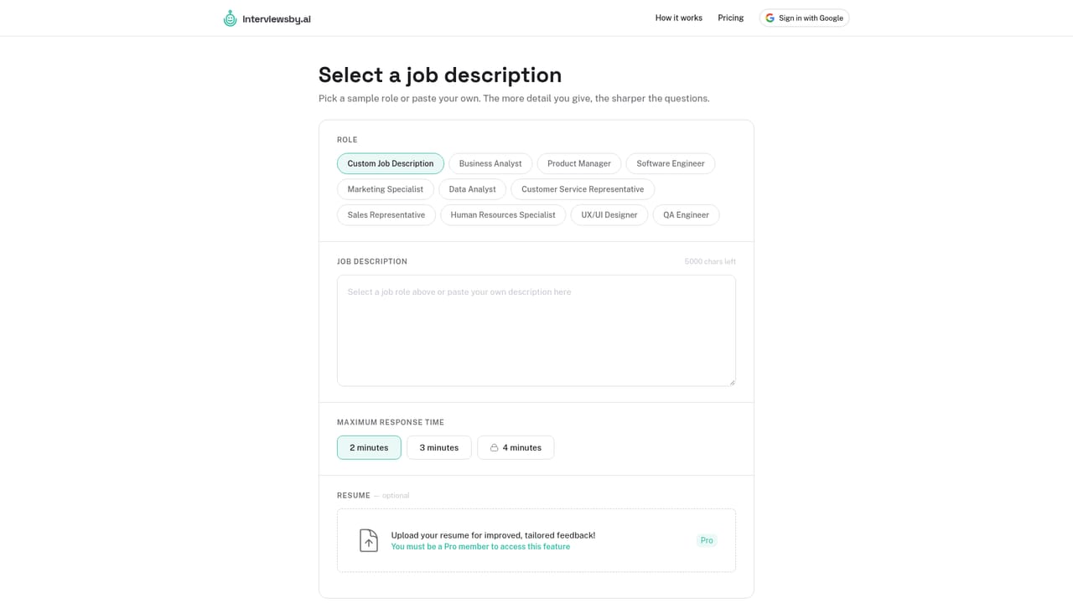Choose the Marketing Specialist role chip
This screenshot has width=1073, height=603.
[x=386, y=189]
